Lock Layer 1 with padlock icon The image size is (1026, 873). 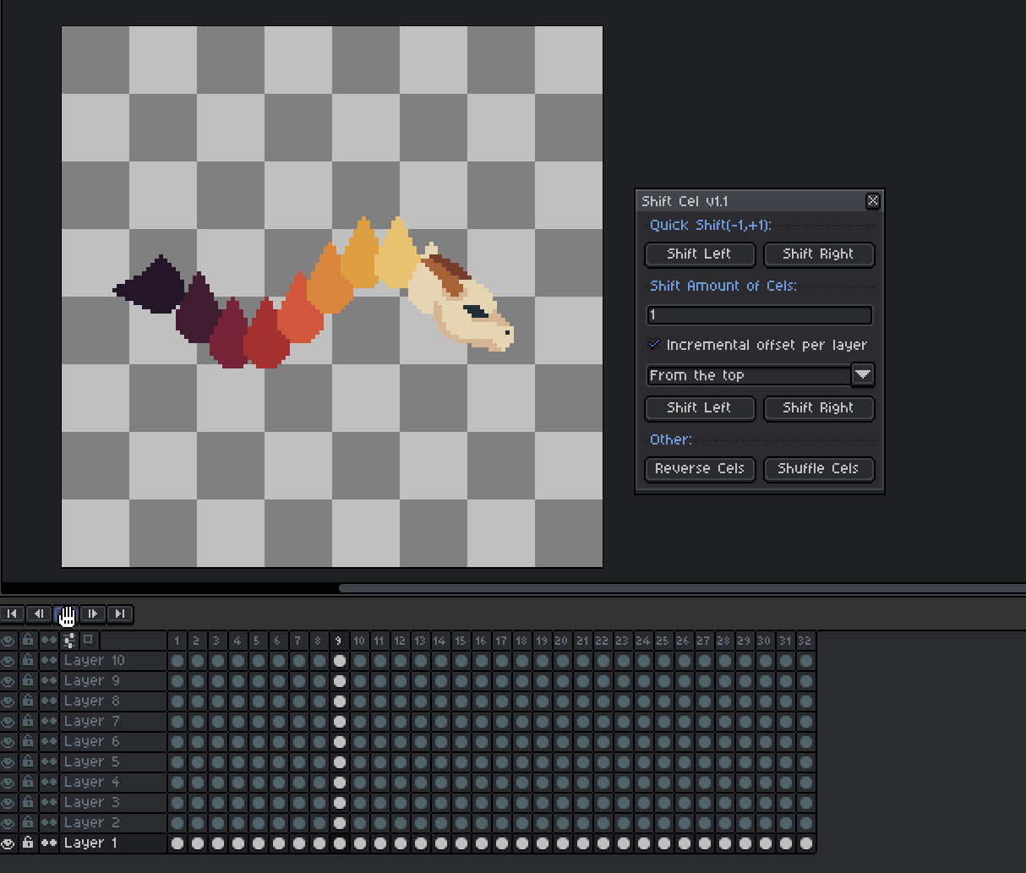28,843
